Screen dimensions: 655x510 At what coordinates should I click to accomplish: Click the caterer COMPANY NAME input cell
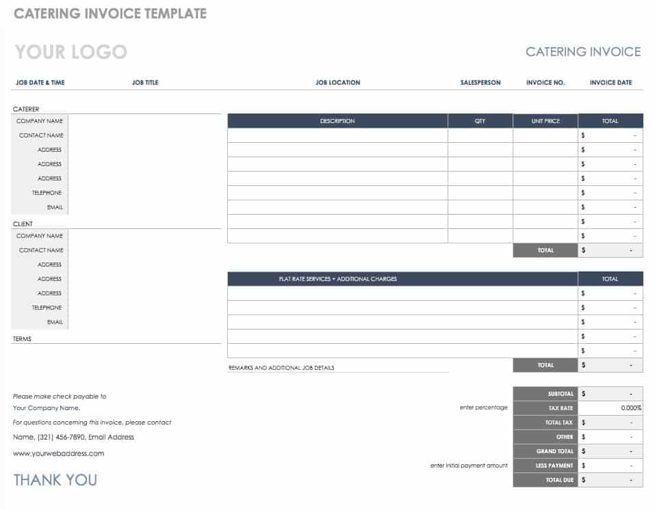point(144,121)
